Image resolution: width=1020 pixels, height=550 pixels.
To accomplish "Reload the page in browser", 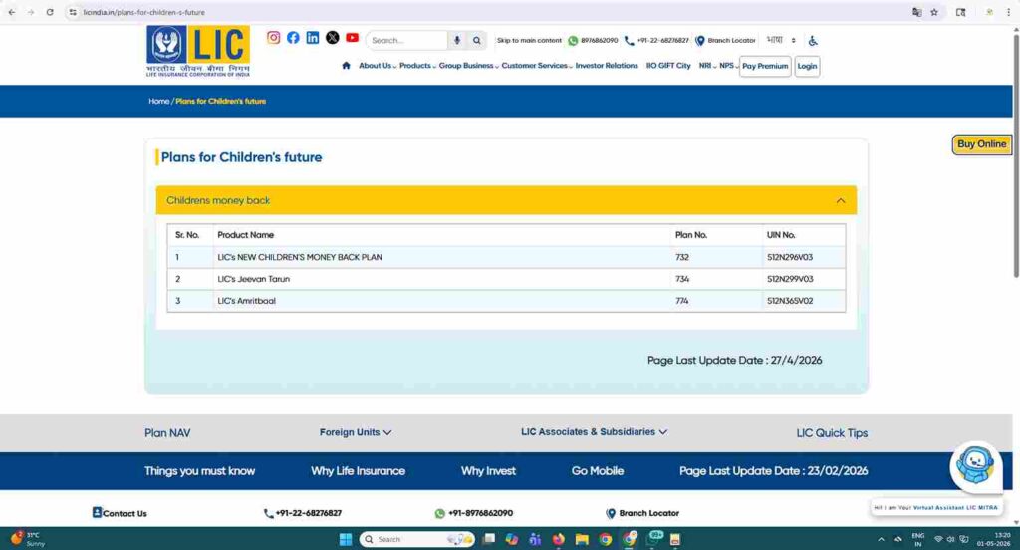I will coord(50,12).
